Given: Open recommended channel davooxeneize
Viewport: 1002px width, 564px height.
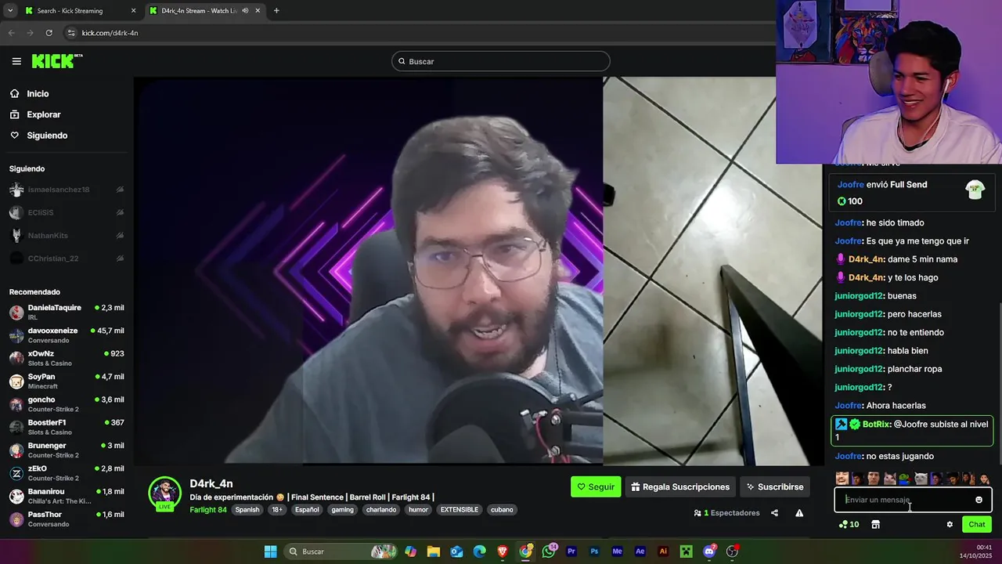Looking at the screenshot, I should tap(67, 335).
